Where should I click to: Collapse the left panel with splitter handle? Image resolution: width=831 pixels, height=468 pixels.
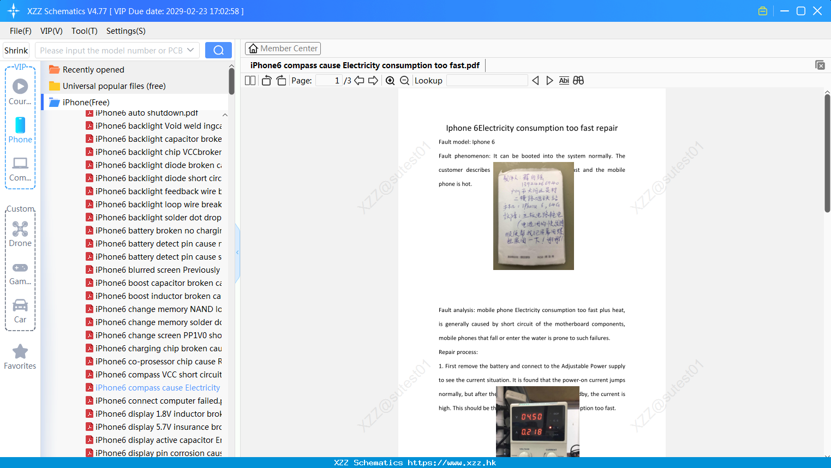click(x=237, y=253)
